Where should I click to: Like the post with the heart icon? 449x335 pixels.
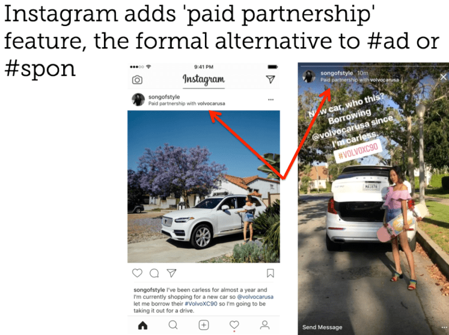click(x=137, y=273)
